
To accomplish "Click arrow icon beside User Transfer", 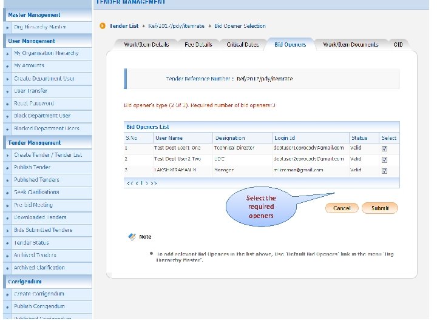I will coord(7,91).
